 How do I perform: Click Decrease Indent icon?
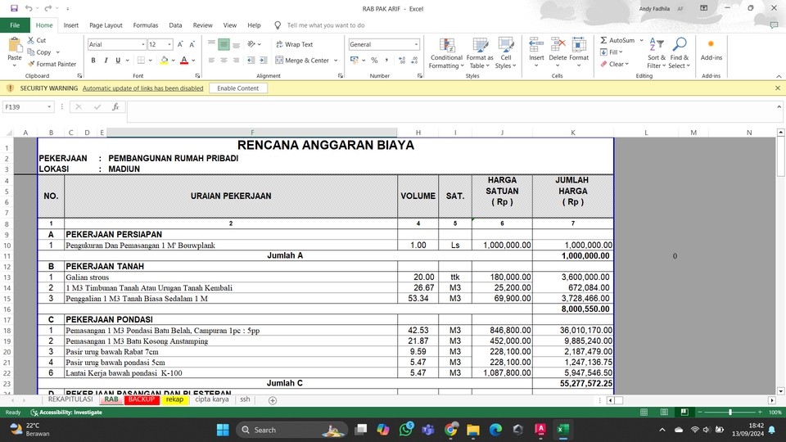[251, 60]
